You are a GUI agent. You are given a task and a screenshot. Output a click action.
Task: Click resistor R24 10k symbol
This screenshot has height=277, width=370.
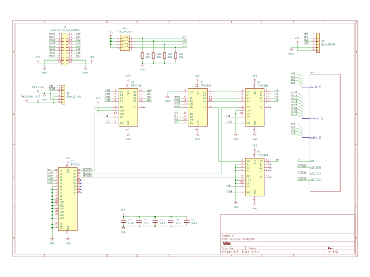(x=142, y=55)
